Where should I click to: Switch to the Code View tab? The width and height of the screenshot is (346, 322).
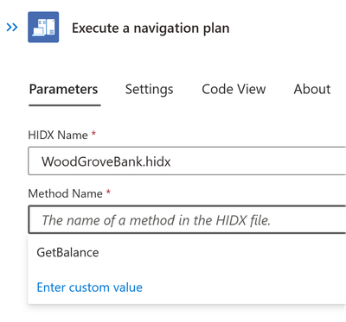pos(234,89)
